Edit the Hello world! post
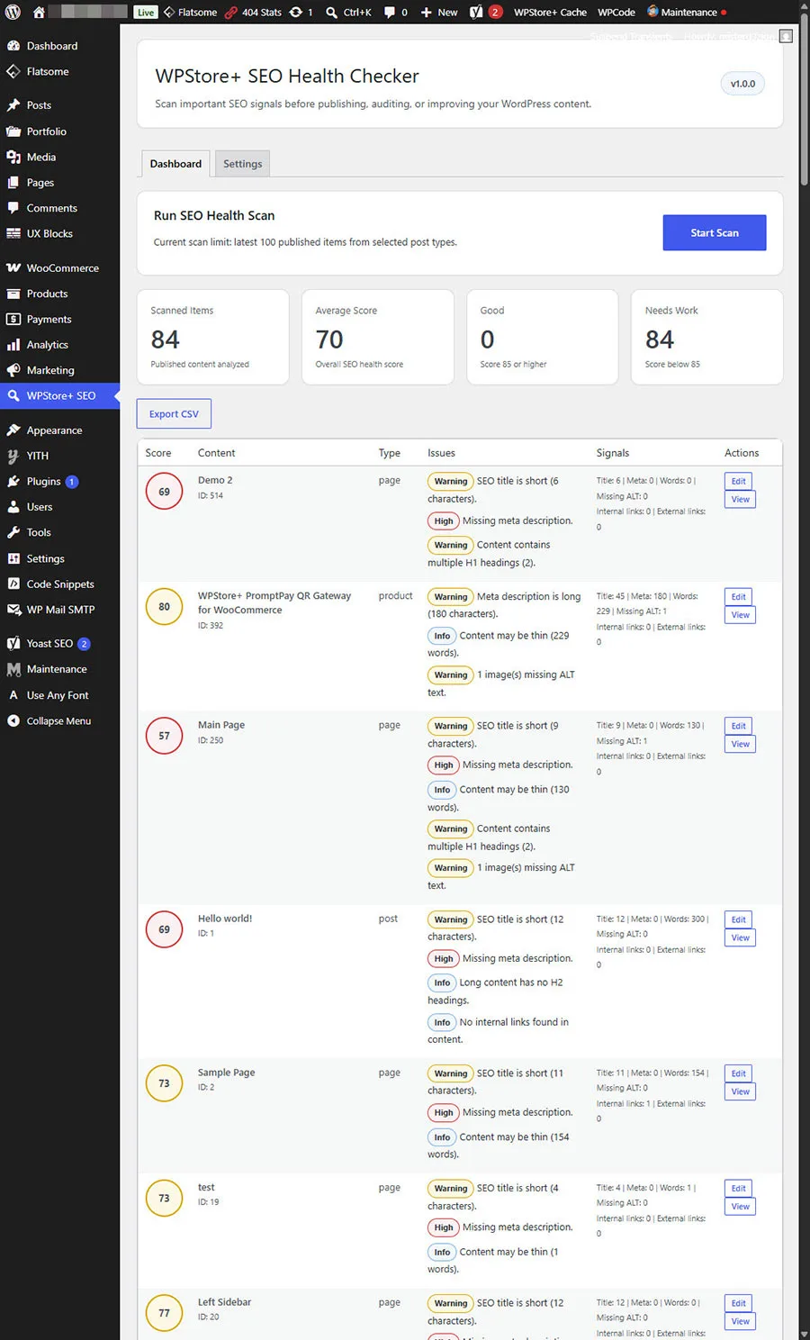 click(738, 920)
